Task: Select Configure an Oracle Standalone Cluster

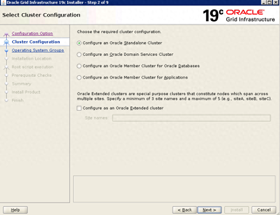Action: tap(79, 43)
